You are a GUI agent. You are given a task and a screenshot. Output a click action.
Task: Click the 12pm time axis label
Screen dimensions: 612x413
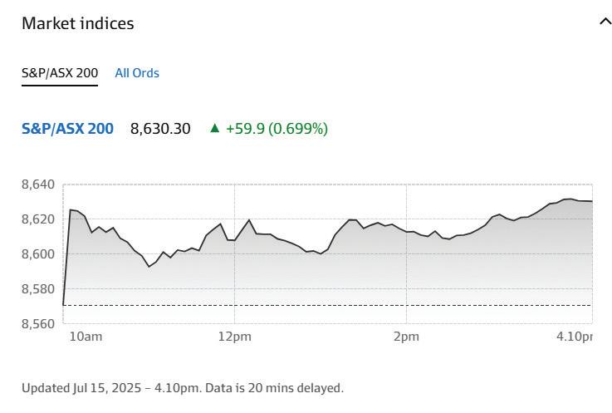coord(234,336)
